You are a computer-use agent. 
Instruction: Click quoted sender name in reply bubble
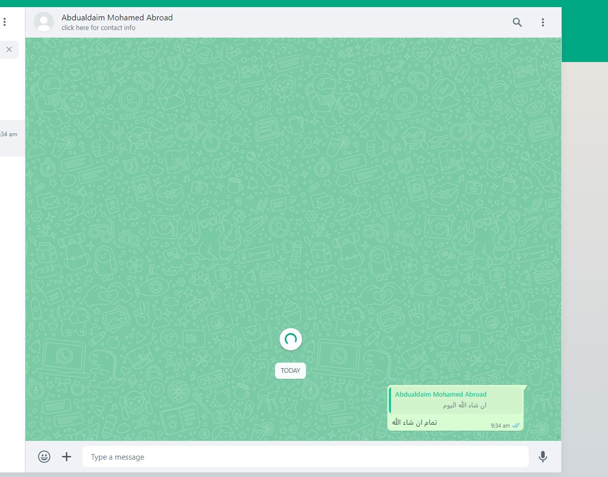coord(440,395)
